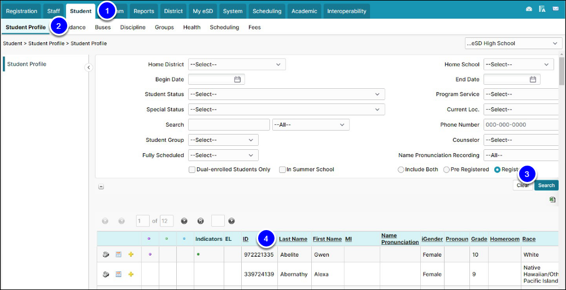Open the Reports tab
Image resolution: width=566 pixels, height=290 pixels.
[143, 11]
